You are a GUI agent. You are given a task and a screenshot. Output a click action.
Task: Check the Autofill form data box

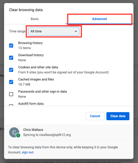tap(11, 105)
